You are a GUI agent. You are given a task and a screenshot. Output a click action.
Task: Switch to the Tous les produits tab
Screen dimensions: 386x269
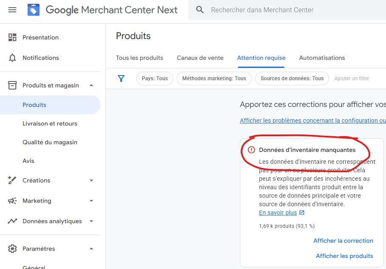tap(139, 58)
